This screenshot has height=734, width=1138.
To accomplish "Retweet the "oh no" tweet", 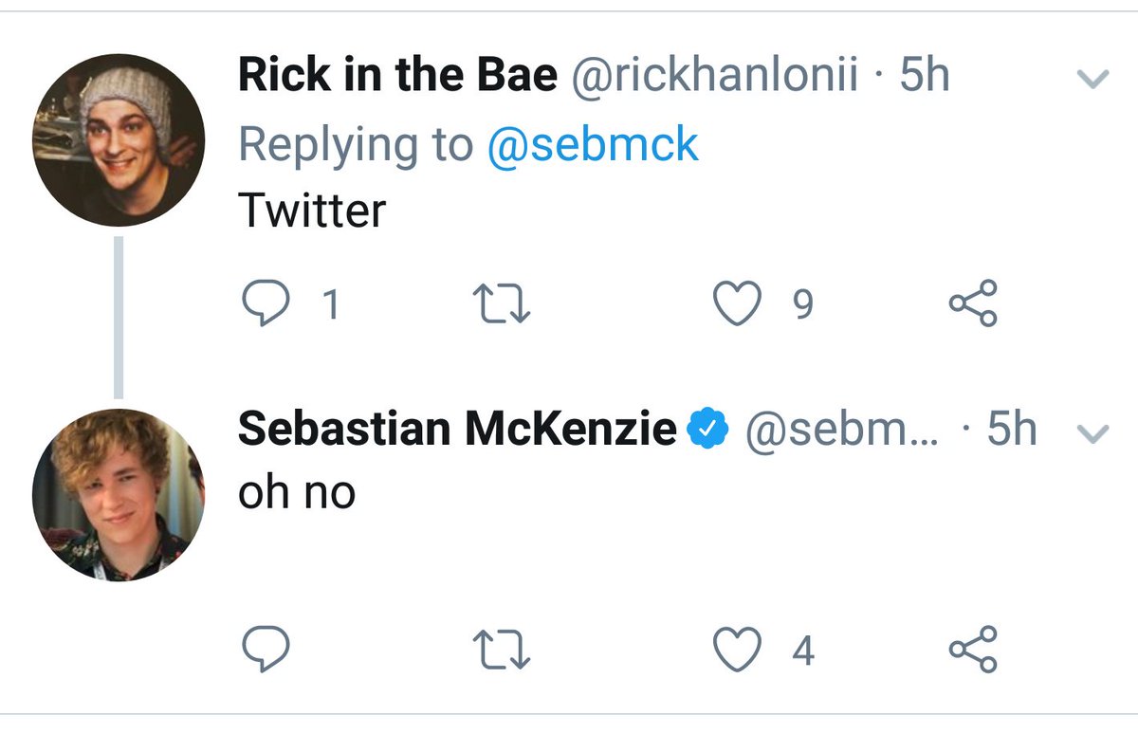I will (x=501, y=650).
